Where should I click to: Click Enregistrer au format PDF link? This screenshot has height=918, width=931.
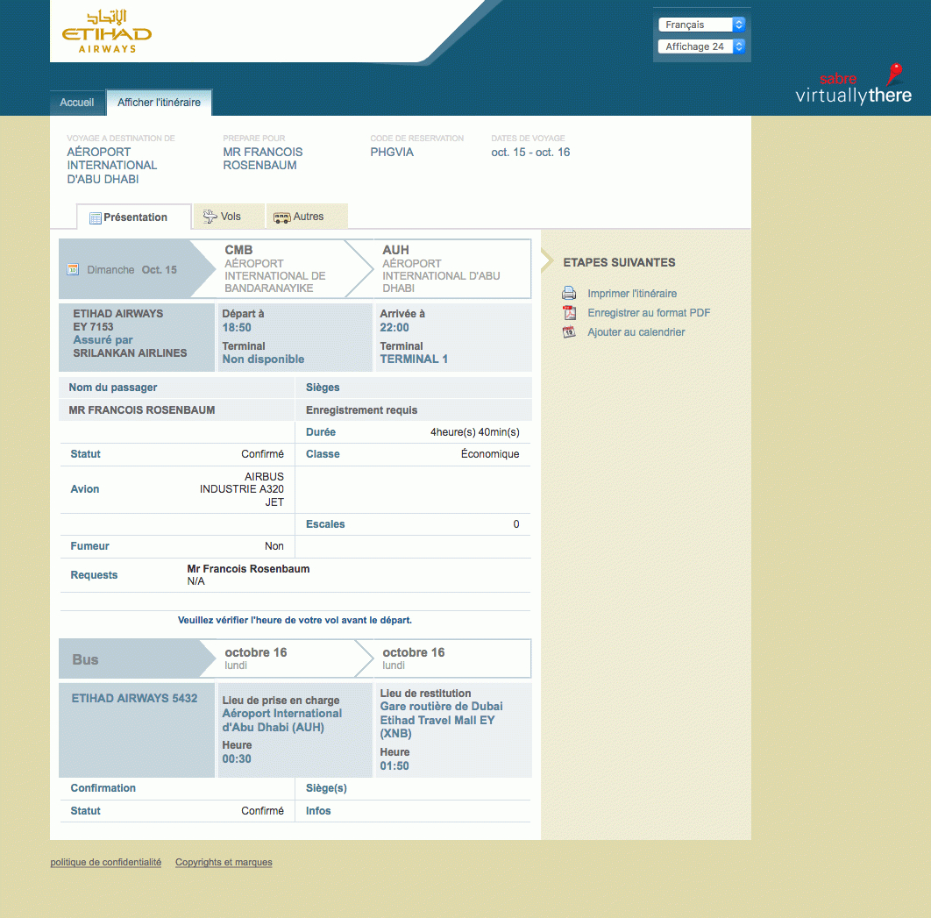[x=649, y=313]
